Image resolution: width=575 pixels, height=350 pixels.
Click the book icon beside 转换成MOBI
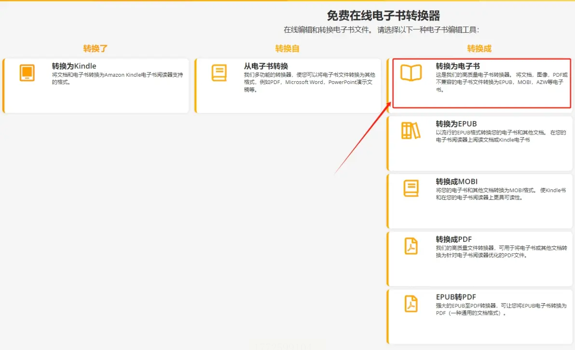click(411, 188)
